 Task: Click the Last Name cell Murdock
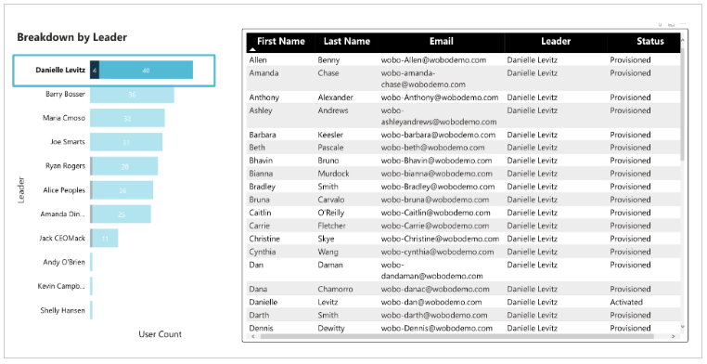(x=333, y=174)
